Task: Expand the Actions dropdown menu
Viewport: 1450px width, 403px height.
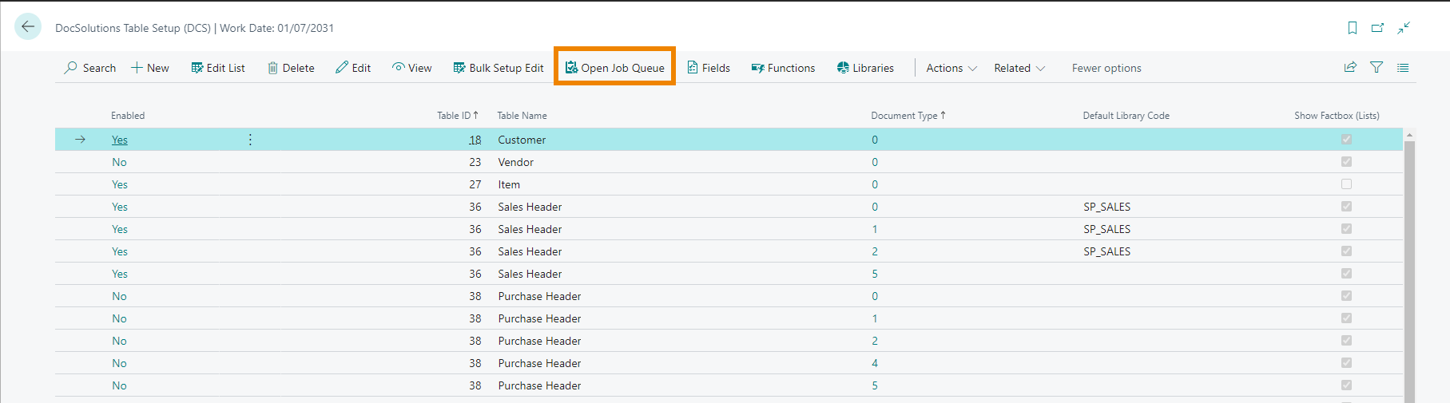Action: pyautogui.click(x=951, y=68)
